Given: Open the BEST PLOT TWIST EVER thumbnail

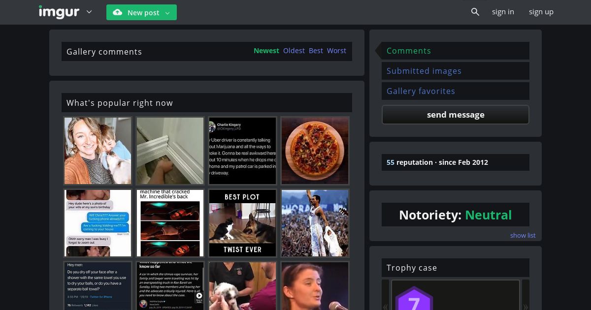Looking at the screenshot, I should (x=242, y=223).
